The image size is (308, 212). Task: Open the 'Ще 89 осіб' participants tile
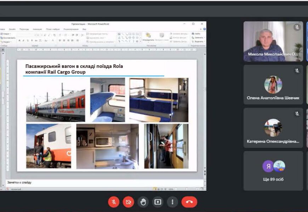pos(273,171)
